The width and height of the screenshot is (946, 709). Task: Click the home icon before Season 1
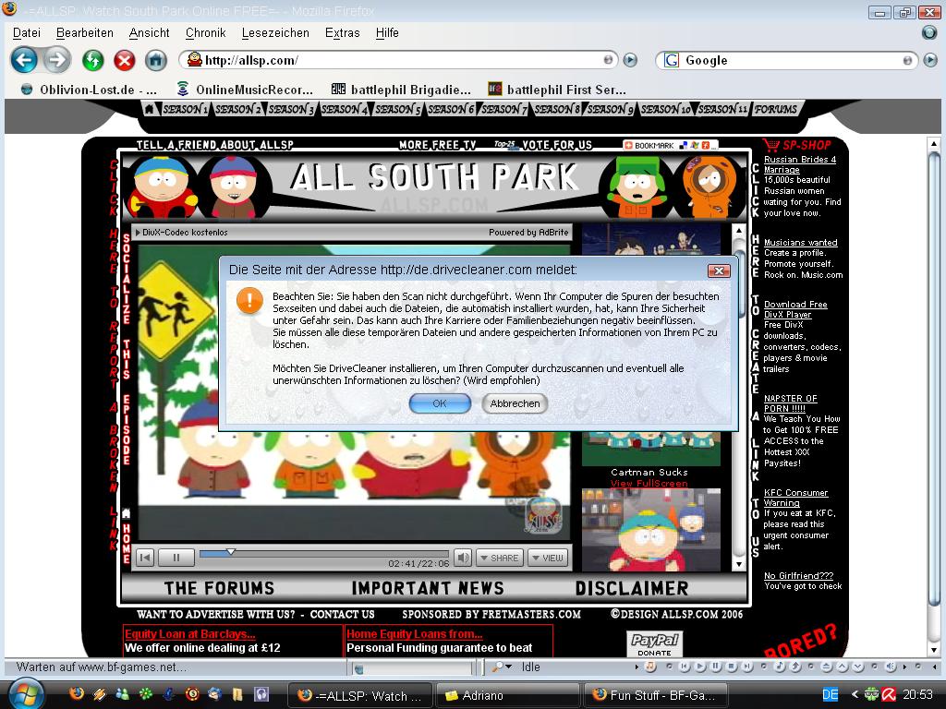(149, 109)
